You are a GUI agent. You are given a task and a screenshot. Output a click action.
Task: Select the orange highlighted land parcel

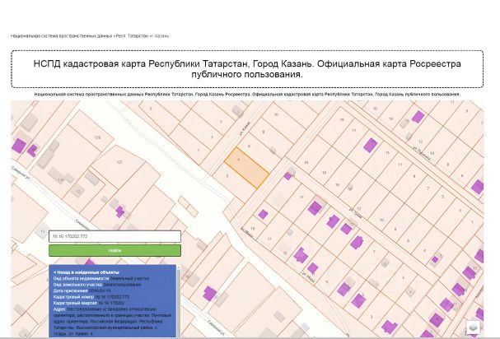click(247, 168)
